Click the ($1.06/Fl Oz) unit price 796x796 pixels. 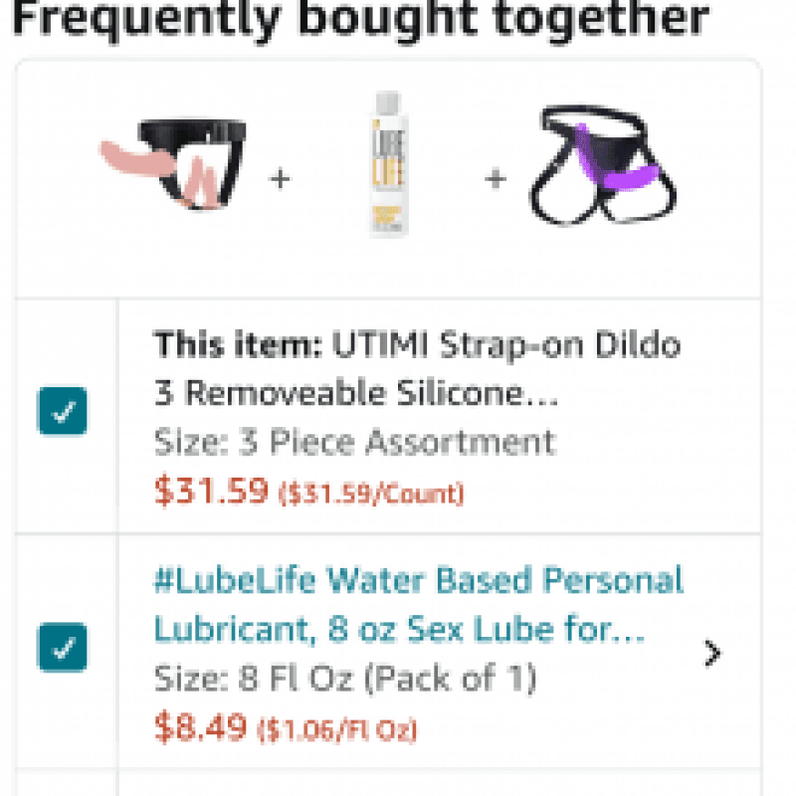coord(337,730)
